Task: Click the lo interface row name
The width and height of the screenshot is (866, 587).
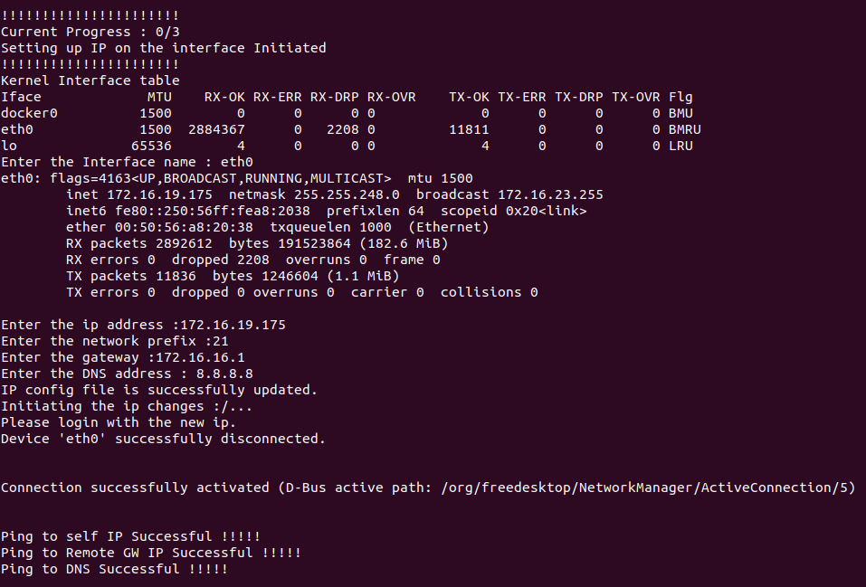Action: pos(9,146)
